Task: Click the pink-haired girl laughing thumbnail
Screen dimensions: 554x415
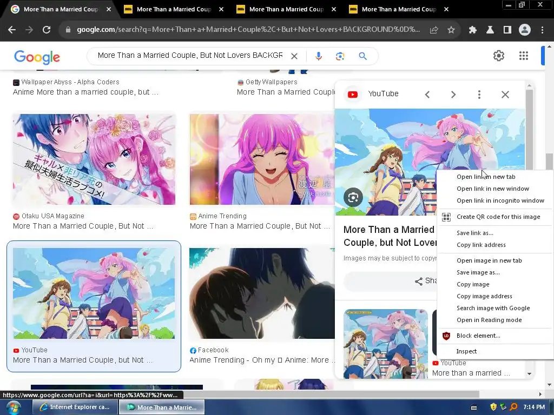Action: 262,159
